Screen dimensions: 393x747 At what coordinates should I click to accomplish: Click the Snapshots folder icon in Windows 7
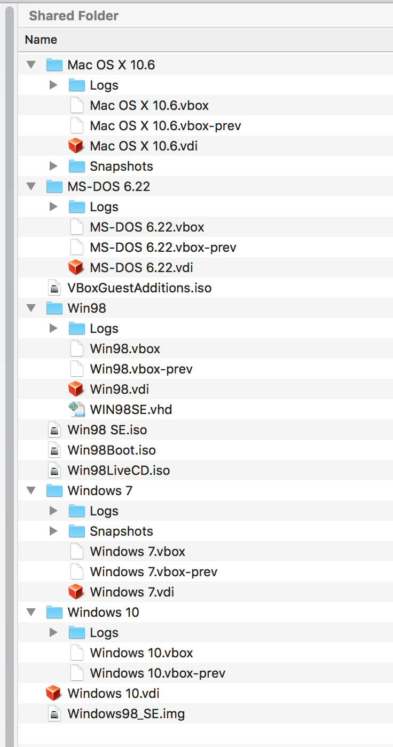pyautogui.click(x=77, y=531)
